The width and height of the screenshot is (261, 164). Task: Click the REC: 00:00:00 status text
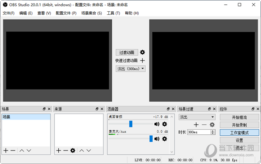[x=180, y=160]
